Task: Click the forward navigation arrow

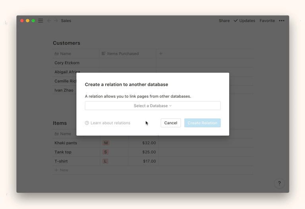Action: click(56, 21)
